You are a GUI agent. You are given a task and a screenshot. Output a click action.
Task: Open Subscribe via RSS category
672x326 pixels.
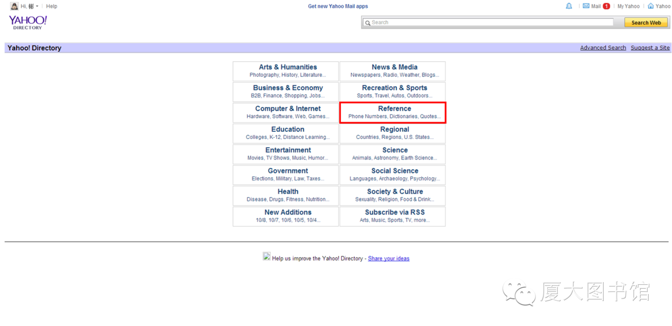395,212
